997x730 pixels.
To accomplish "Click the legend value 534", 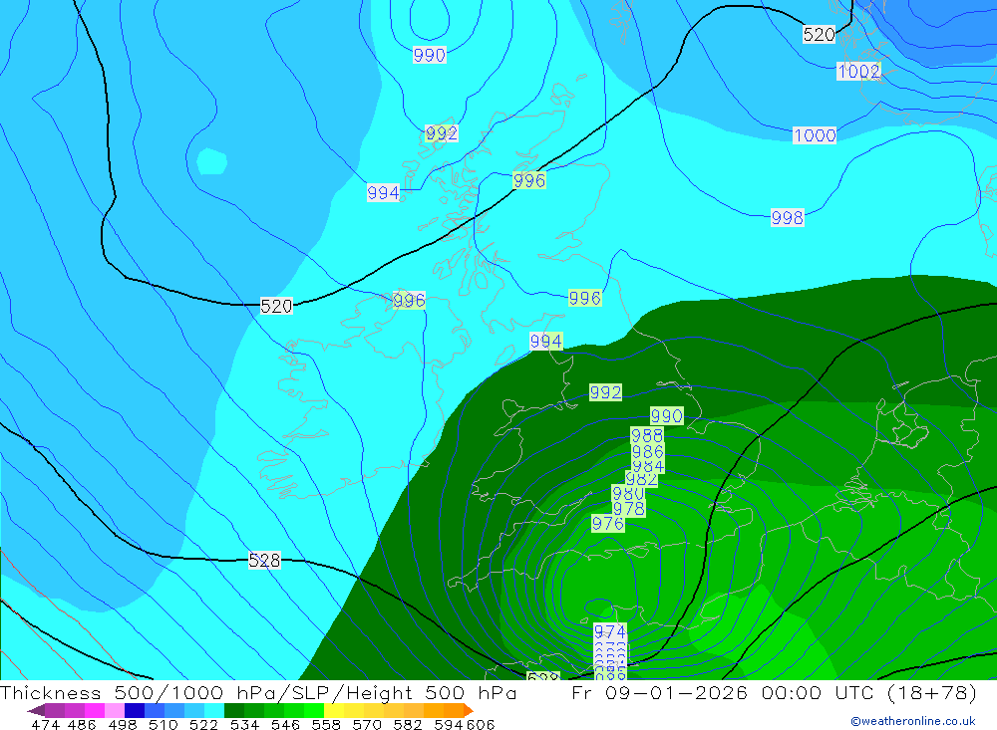I will (x=244, y=724).
